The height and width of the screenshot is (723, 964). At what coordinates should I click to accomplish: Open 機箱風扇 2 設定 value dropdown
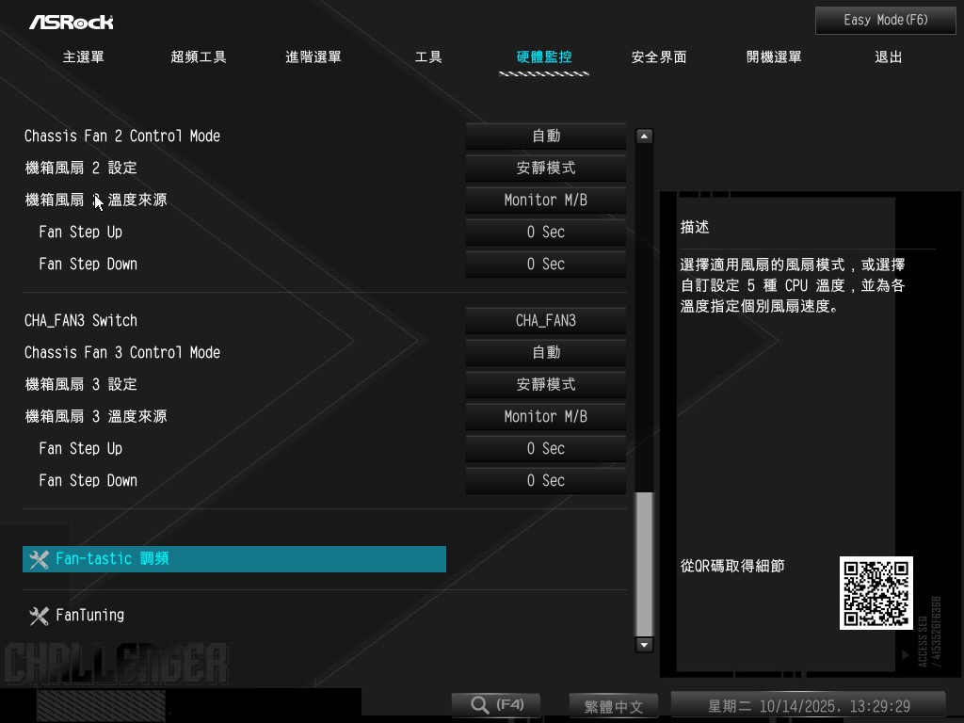point(546,169)
